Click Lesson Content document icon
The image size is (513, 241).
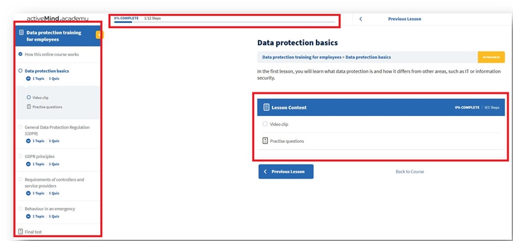tap(266, 107)
